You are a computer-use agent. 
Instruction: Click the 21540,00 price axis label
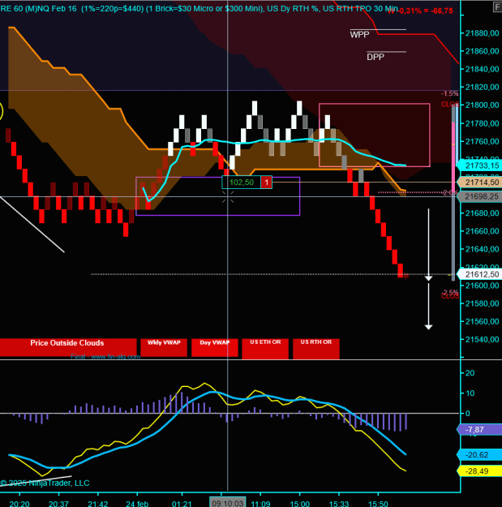(482, 340)
